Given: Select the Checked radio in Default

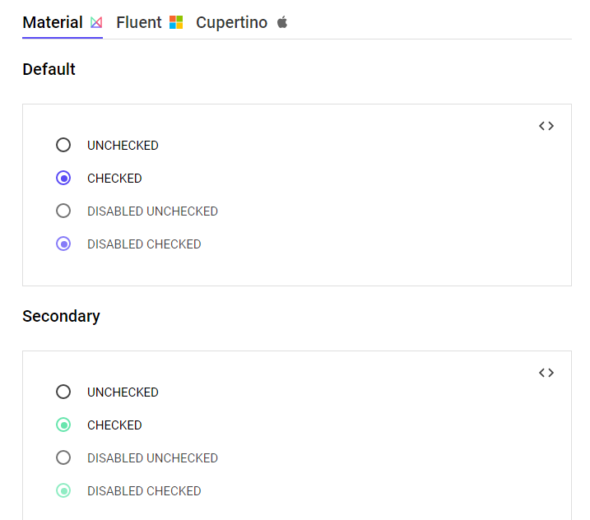Looking at the screenshot, I should click(x=63, y=179).
